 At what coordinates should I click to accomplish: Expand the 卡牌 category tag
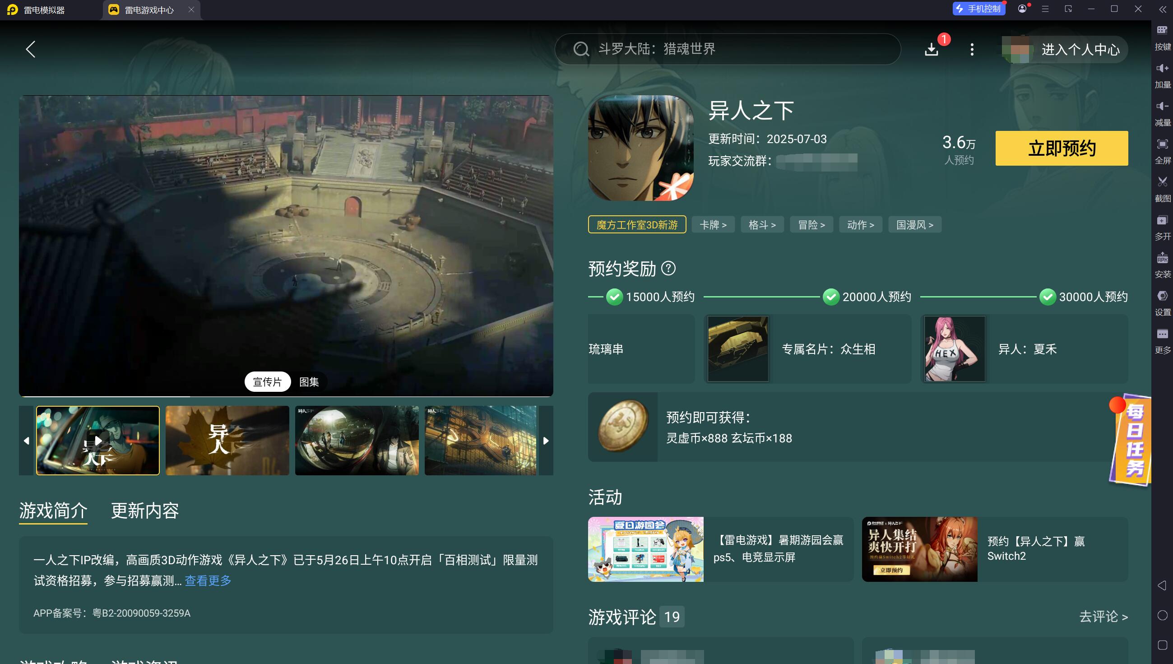tap(713, 225)
